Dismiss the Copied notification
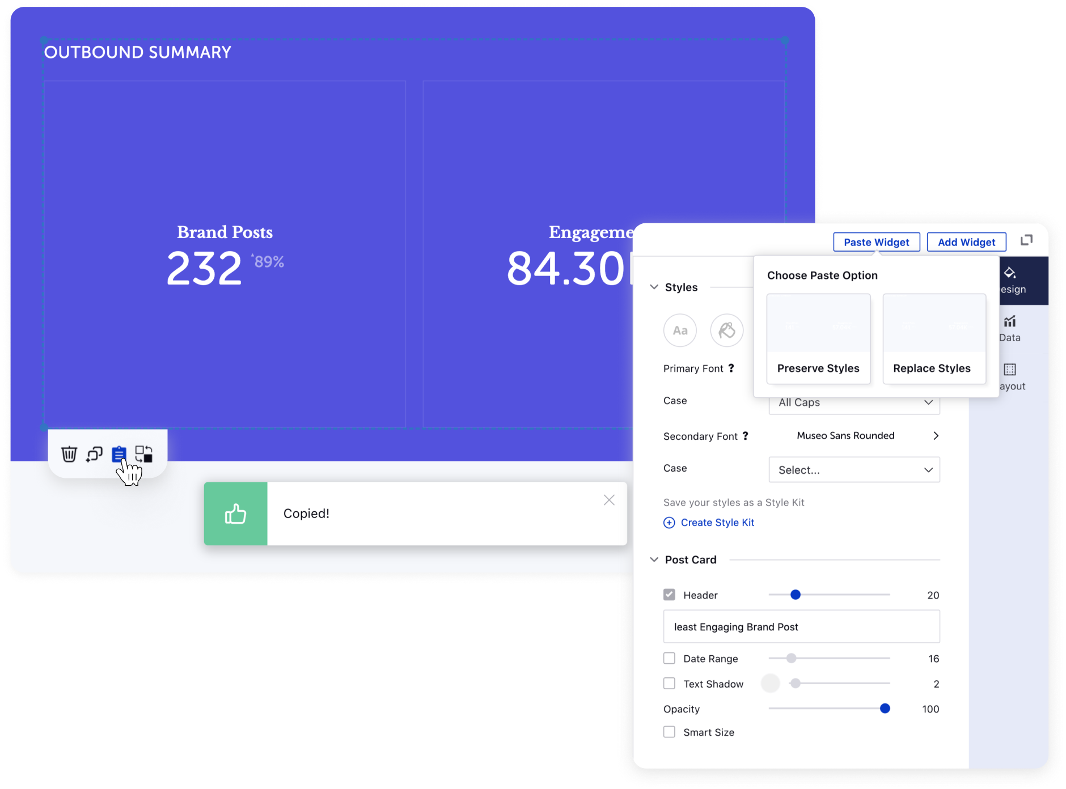 tap(609, 499)
